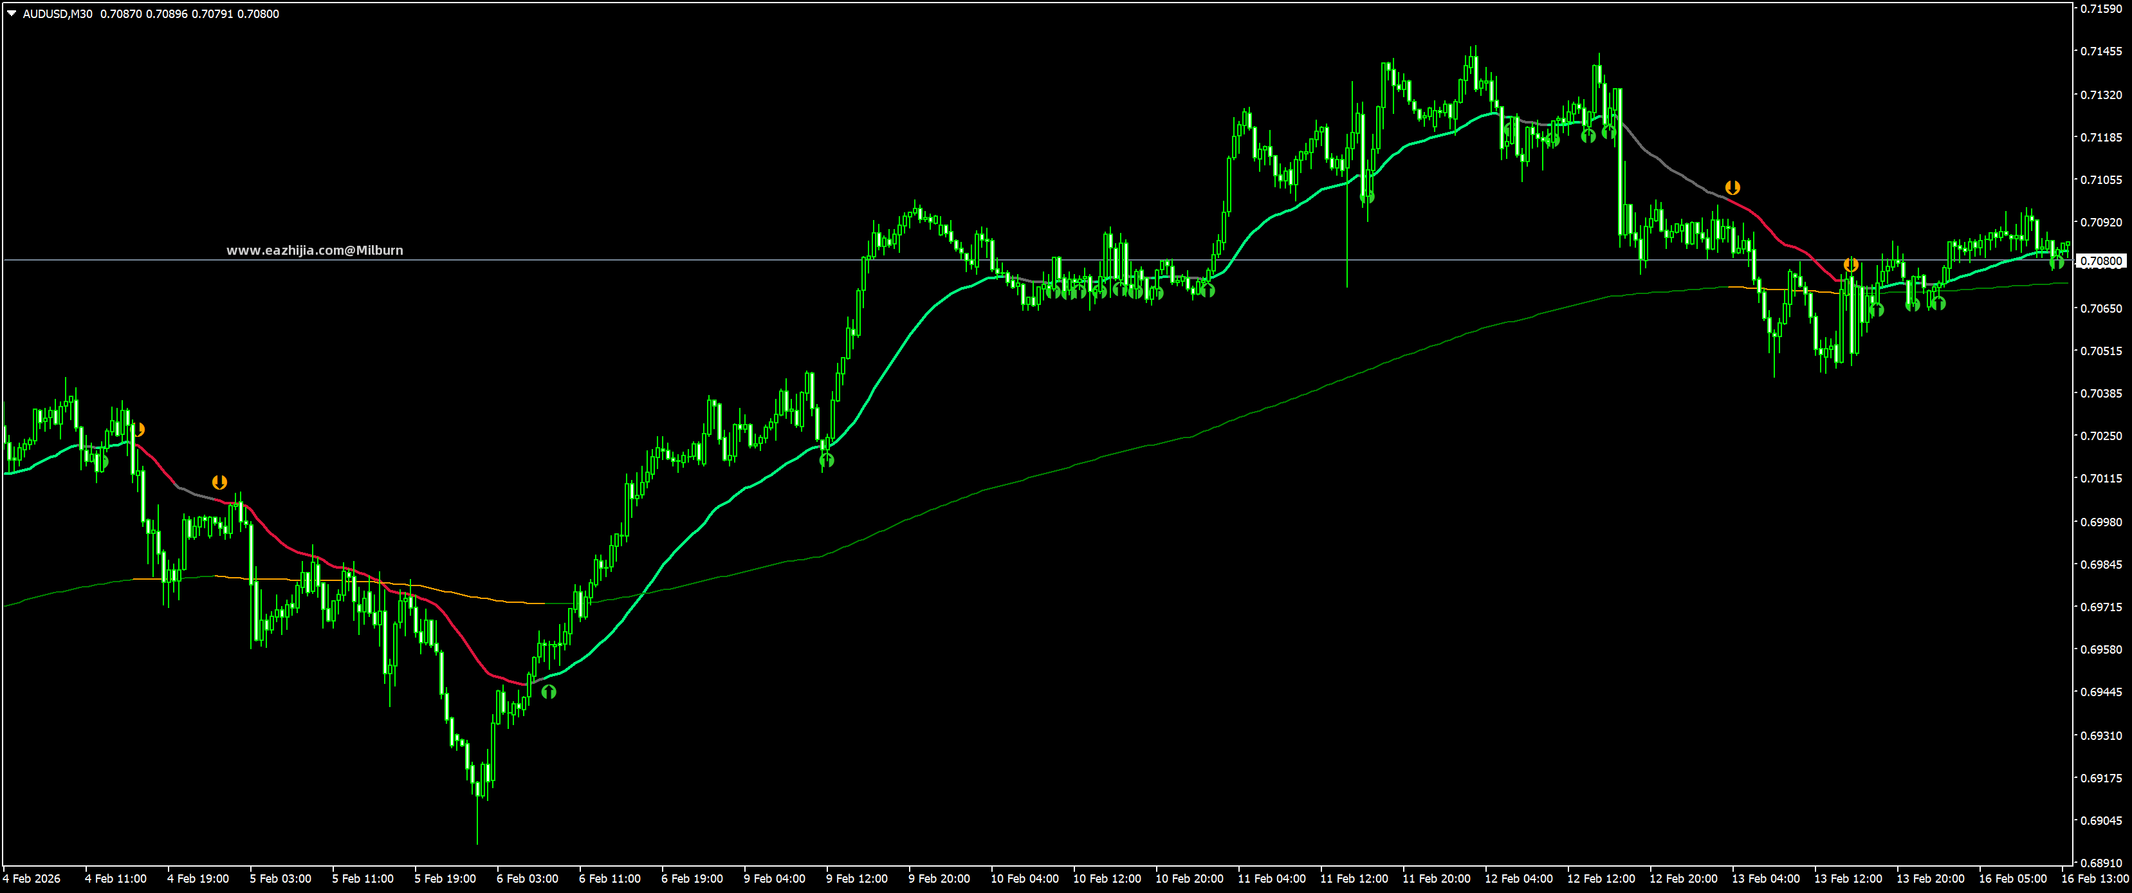Click the 0.69580 price scale label

(x=2100, y=650)
